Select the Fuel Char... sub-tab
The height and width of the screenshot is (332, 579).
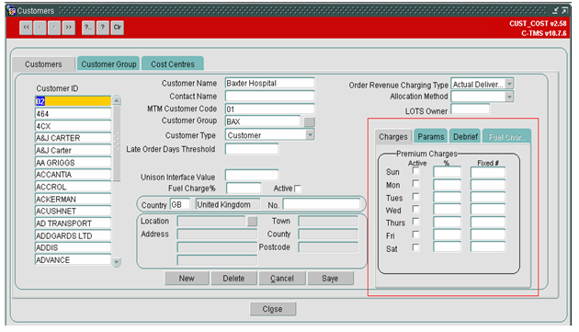507,136
